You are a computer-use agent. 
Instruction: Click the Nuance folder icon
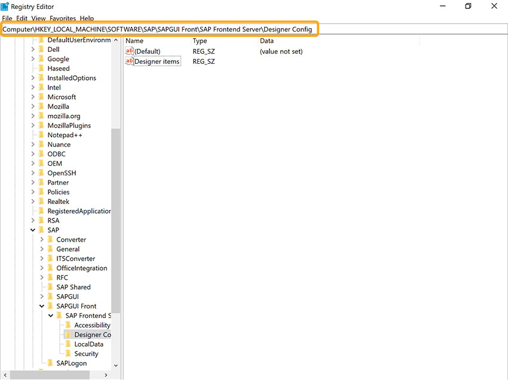pos(41,144)
